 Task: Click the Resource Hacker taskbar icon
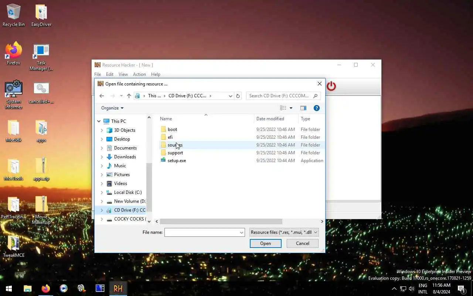tap(118, 289)
